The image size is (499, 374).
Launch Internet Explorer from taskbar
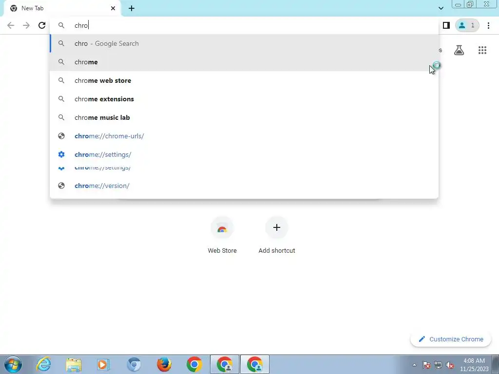click(x=43, y=364)
